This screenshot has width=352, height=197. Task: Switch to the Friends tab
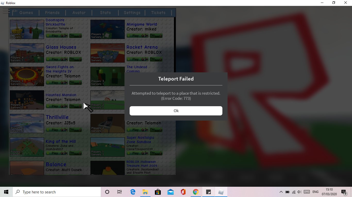(x=52, y=13)
